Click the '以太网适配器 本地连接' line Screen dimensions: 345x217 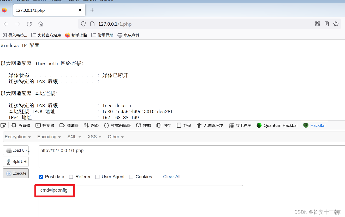coord(29,94)
